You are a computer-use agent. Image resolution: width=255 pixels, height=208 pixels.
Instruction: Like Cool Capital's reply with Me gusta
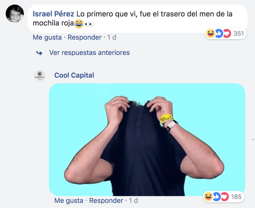[69, 201]
